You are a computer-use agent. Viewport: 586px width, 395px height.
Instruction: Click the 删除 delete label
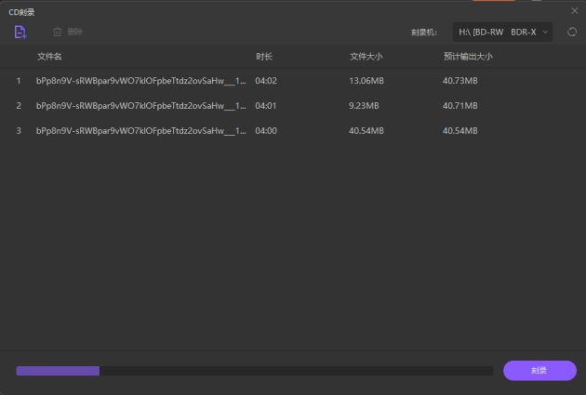pos(74,32)
